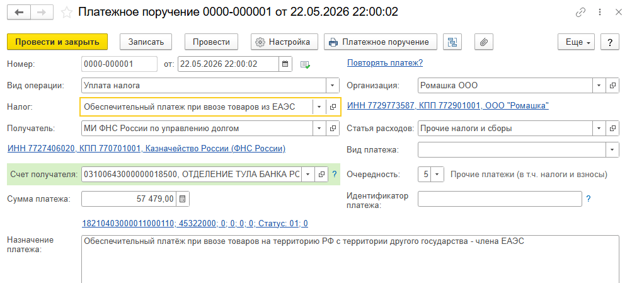Screen dimensions: 632x283
Task: Click the Номер field
Action: tap(119, 64)
